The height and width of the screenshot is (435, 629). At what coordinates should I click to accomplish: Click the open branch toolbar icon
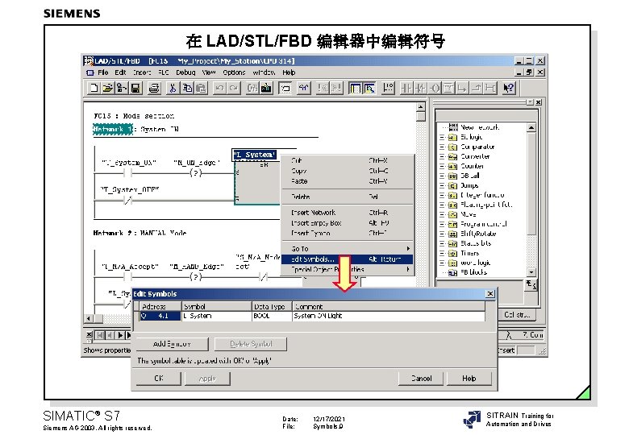point(462,88)
